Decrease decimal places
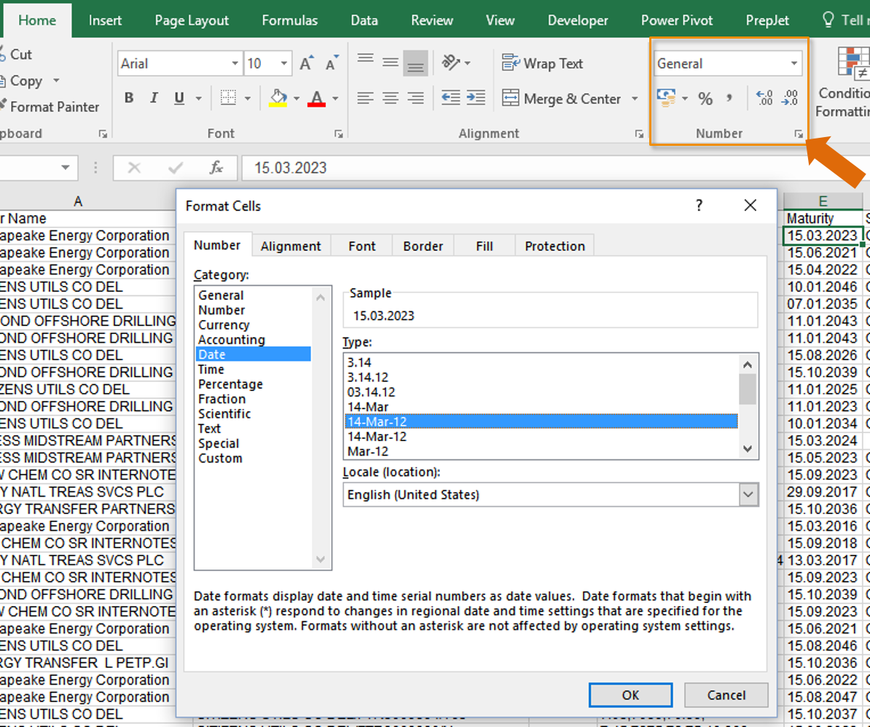The height and width of the screenshot is (727, 870). coord(789,98)
